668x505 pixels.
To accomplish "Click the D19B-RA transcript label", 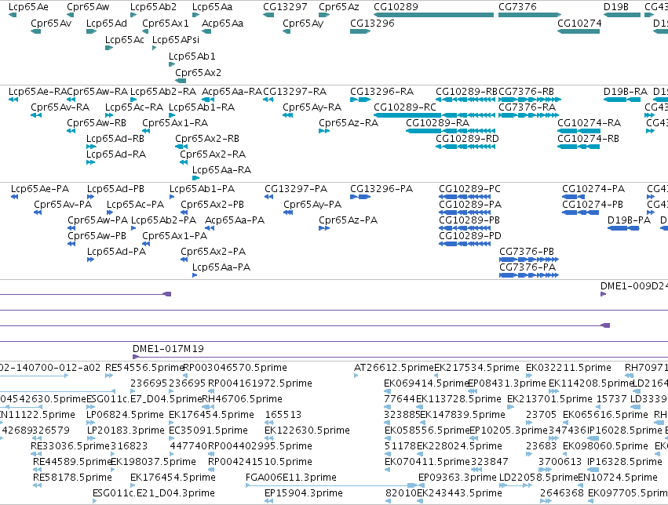I will (x=626, y=92).
